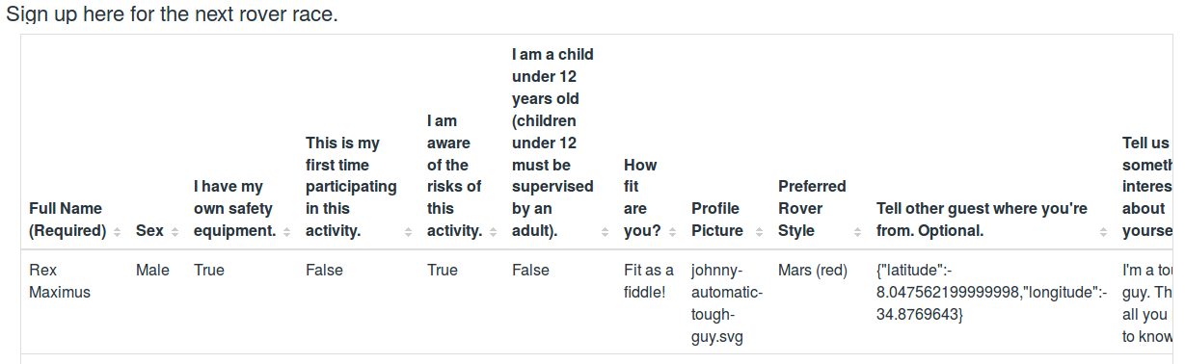The width and height of the screenshot is (1185, 364).
Task: Select the Rex Maximus name cell
Action: click(x=60, y=281)
